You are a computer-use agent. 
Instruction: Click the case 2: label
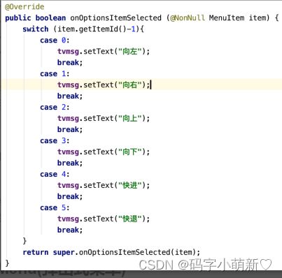tap(55, 108)
